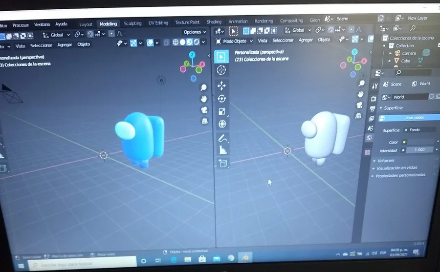440x272 pixels.
Task: Switch left viewport to wireframe shading
Action: point(176,42)
